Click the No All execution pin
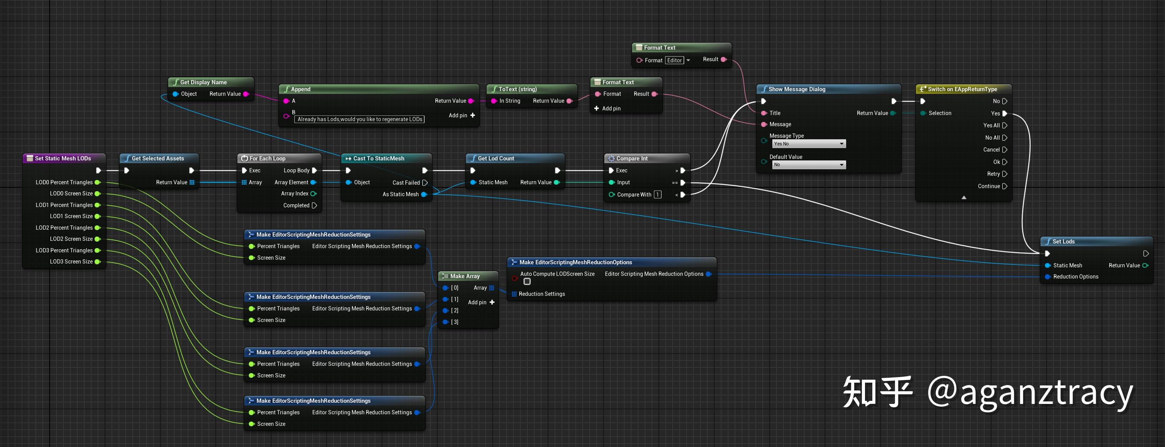1165x447 pixels. pos(1005,138)
